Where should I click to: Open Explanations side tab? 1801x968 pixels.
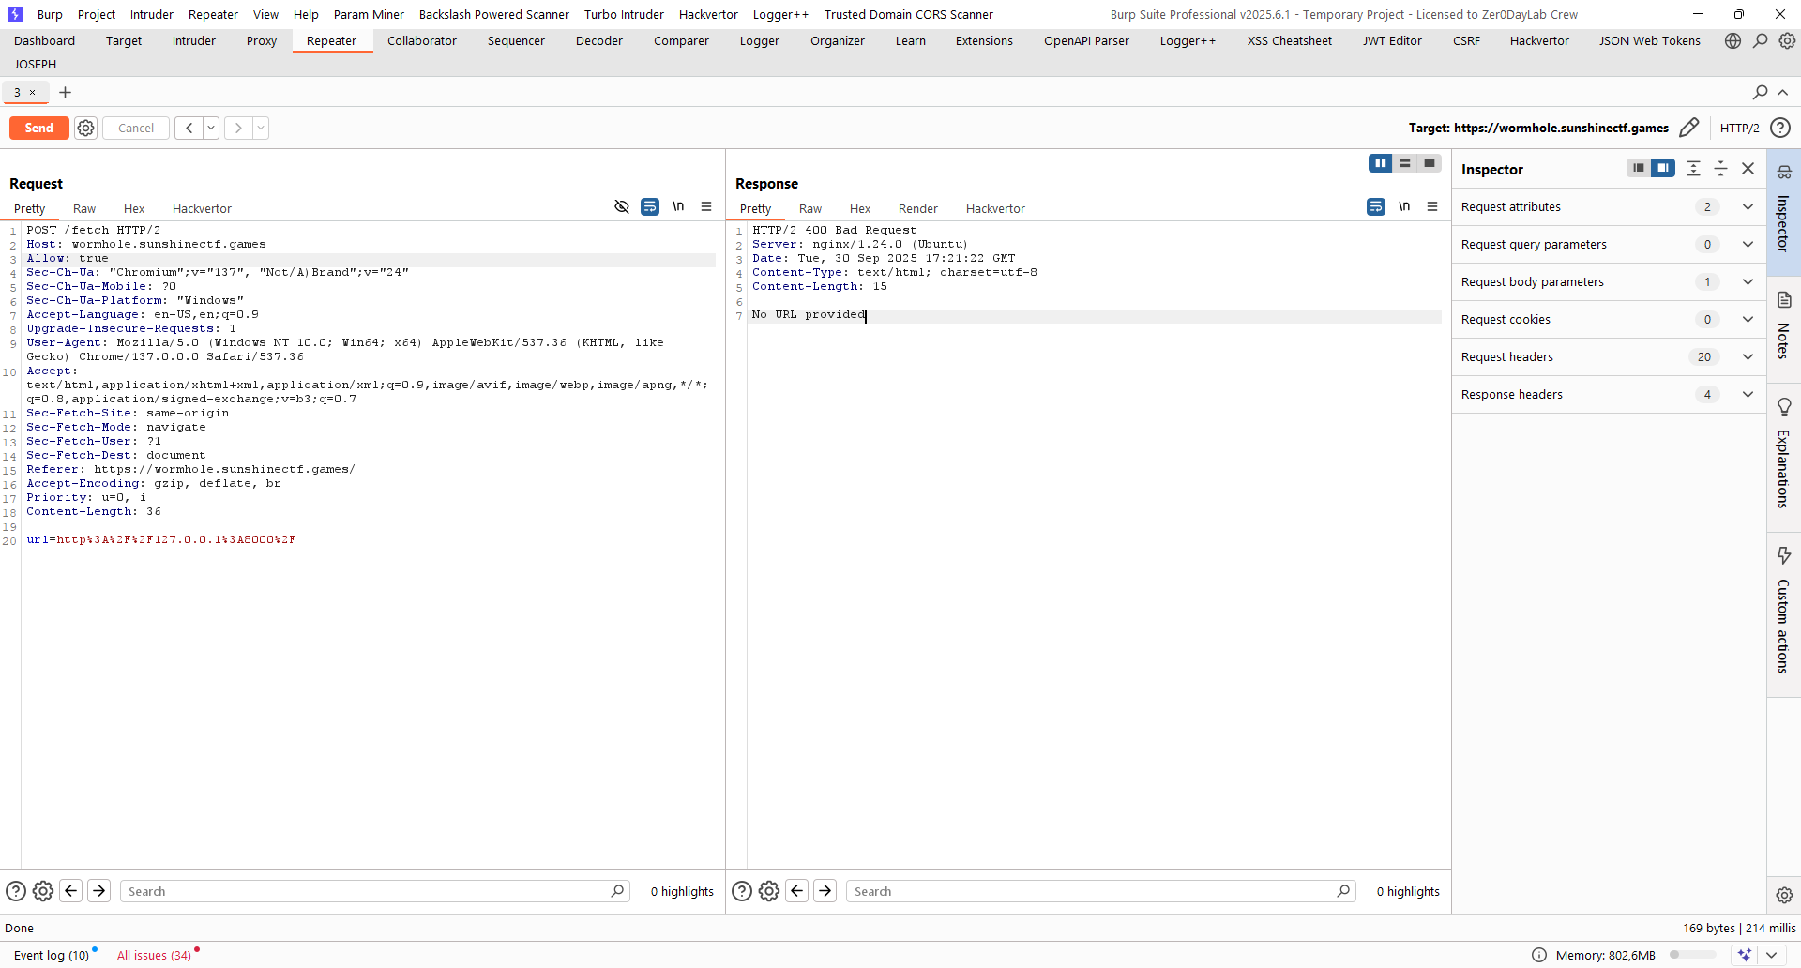(1783, 458)
